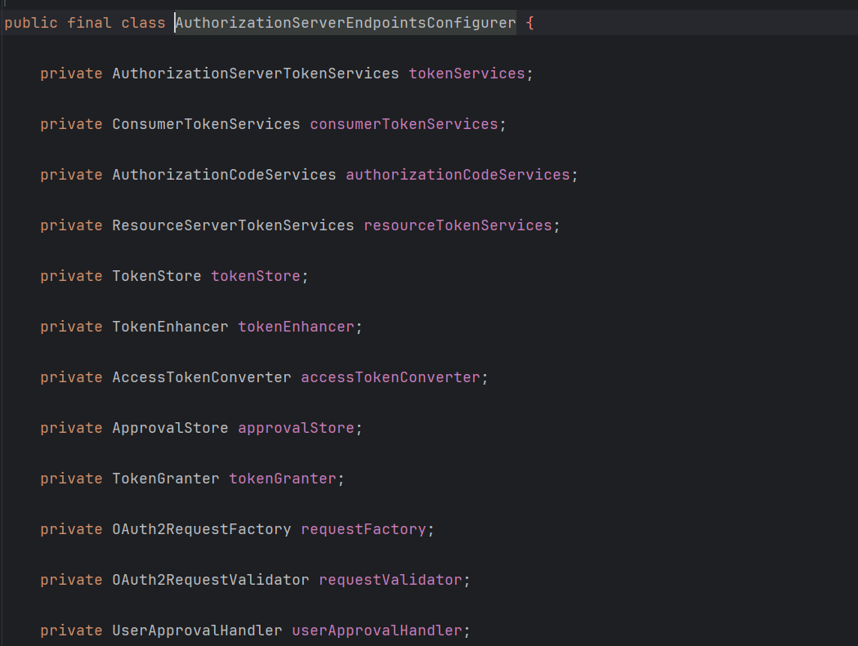Screen dimensions: 858x646
Task: Click the TokenGranter type name
Action: pyautogui.click(x=165, y=479)
